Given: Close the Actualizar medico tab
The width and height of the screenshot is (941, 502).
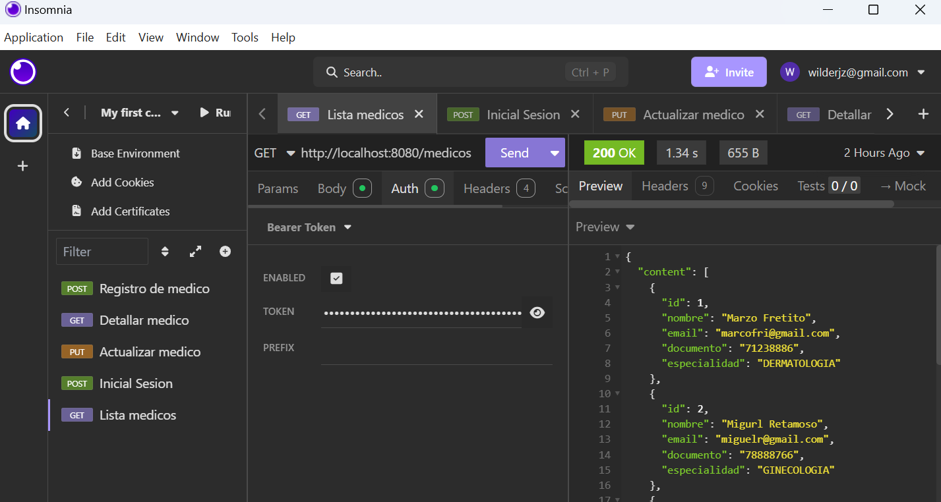Looking at the screenshot, I should pyautogui.click(x=760, y=114).
